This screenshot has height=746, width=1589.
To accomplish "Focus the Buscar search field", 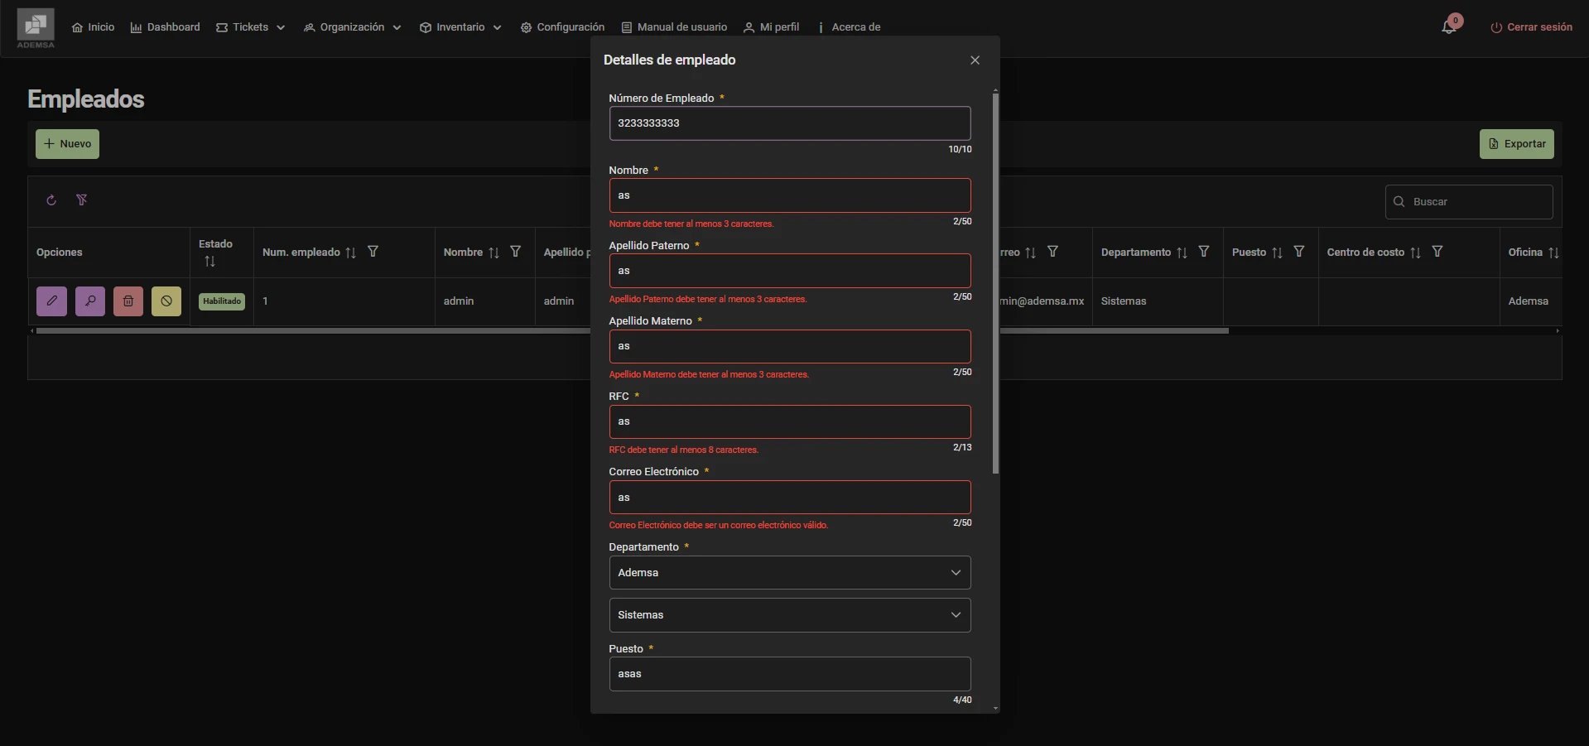I will coord(1469,202).
